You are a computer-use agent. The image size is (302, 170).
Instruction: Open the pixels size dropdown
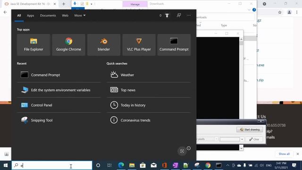click(x=216, y=139)
